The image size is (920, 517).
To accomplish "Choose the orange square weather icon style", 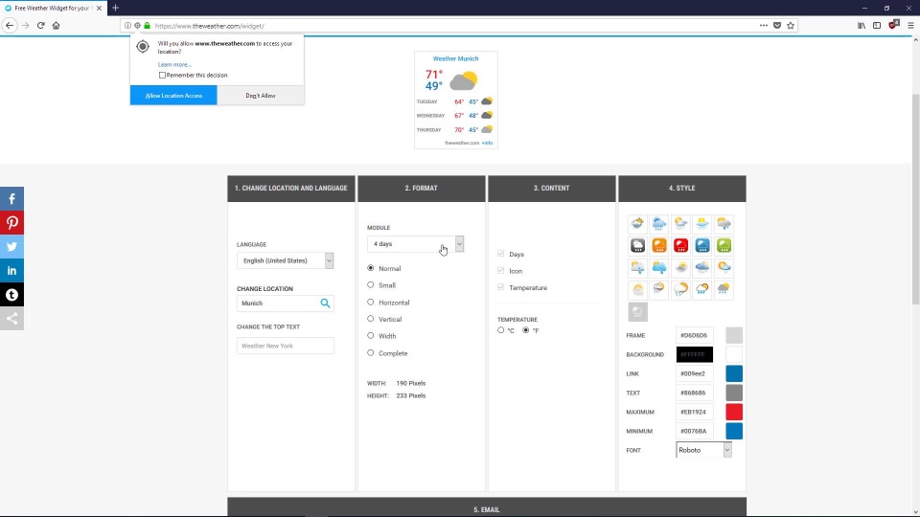I will click(x=659, y=246).
